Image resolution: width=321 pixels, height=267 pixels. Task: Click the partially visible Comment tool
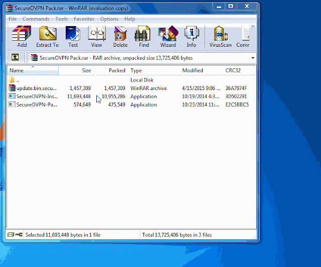click(x=243, y=37)
